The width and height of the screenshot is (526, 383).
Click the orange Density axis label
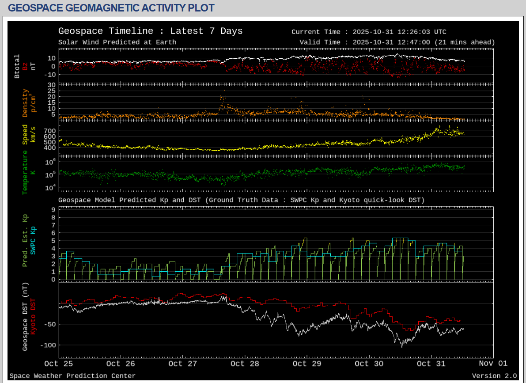[x=25, y=103]
